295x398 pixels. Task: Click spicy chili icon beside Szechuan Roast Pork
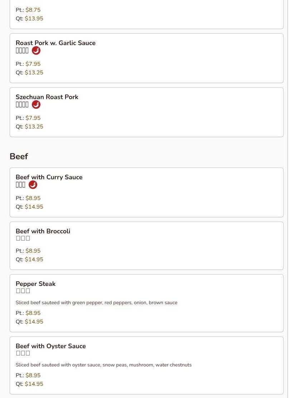click(x=36, y=105)
